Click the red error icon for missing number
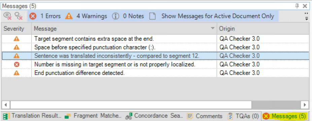 click(17, 64)
